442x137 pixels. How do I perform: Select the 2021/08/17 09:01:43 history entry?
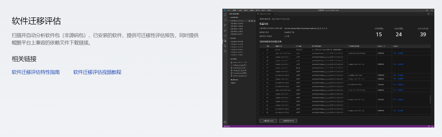[237, 42]
